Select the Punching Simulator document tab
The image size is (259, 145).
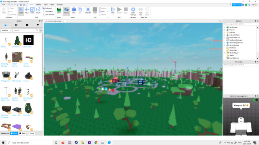pos(55,21)
